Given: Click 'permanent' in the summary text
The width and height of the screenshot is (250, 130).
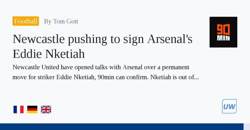Looking at the screenshot, I should click(x=175, y=68).
